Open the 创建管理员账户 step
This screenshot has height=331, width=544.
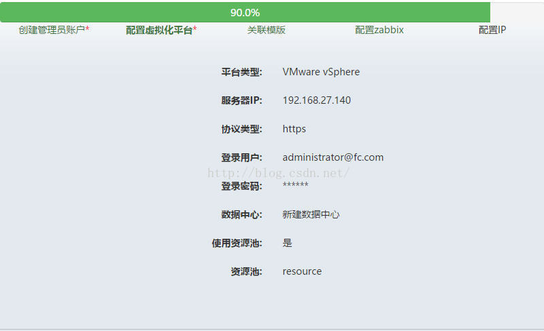[54, 30]
